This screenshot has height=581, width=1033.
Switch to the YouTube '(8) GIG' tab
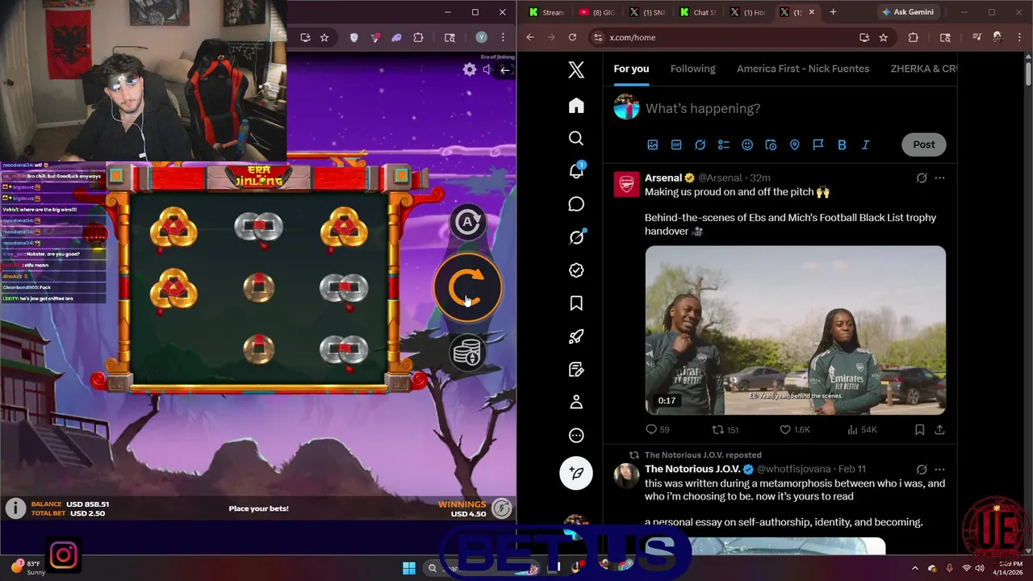click(596, 12)
